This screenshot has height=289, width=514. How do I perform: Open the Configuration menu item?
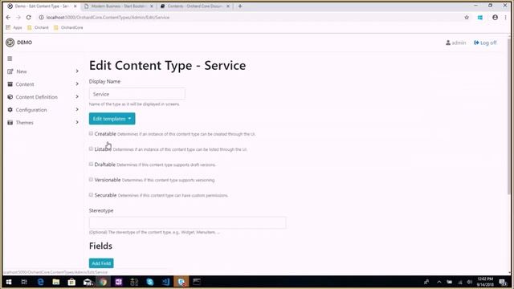click(31, 110)
